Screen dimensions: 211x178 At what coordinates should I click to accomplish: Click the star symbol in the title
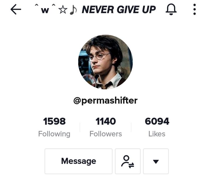[63, 10]
